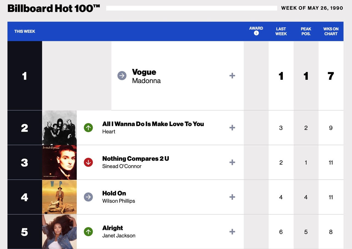Expand the Heart song row details
Image resolution: width=352 pixels, height=249 pixels.
coord(232,128)
